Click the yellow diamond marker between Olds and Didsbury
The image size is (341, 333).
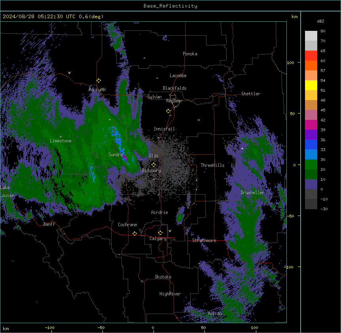point(154,165)
